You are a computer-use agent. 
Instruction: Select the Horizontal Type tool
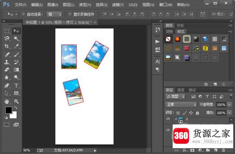coord(16,86)
